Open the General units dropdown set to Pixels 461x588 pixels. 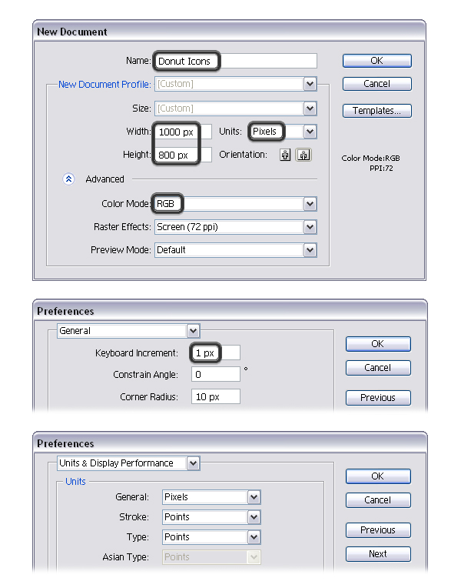click(211, 497)
